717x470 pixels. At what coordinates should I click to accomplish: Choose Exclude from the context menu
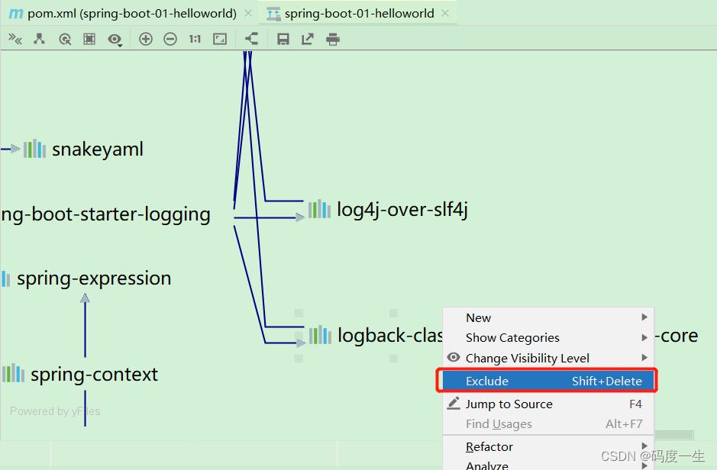(548, 381)
